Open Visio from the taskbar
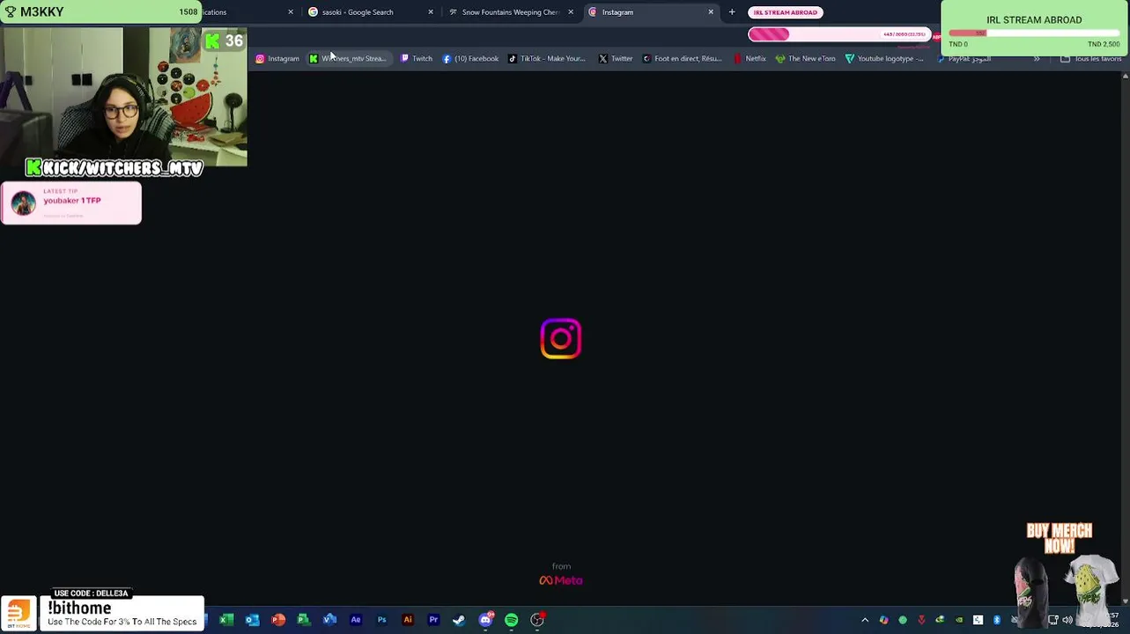Viewport: 1130px width, 634px height. [329, 620]
